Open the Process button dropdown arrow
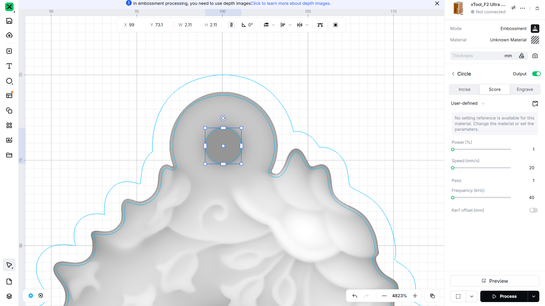The width and height of the screenshot is (545, 306). point(534,296)
